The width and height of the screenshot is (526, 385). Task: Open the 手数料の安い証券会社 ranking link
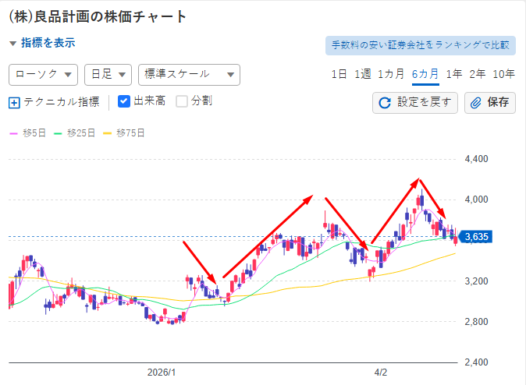coord(421,45)
